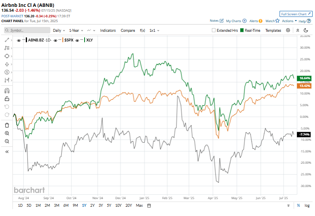The height and width of the screenshot is (216, 315).
Task: Open the 1-Year period dropdown
Action: (x=76, y=31)
